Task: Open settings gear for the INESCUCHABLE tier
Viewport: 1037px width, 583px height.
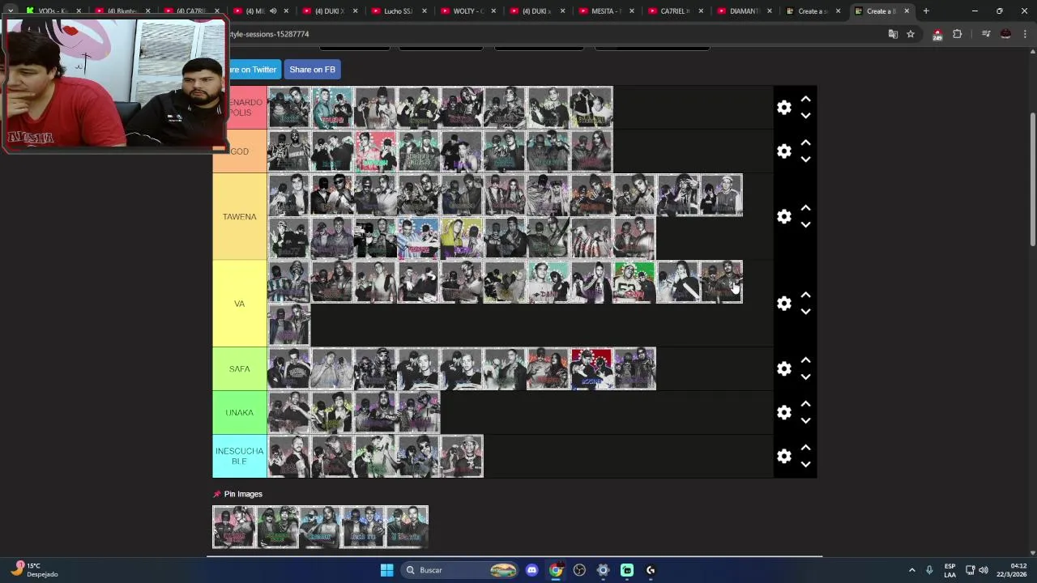Action: 783,456
